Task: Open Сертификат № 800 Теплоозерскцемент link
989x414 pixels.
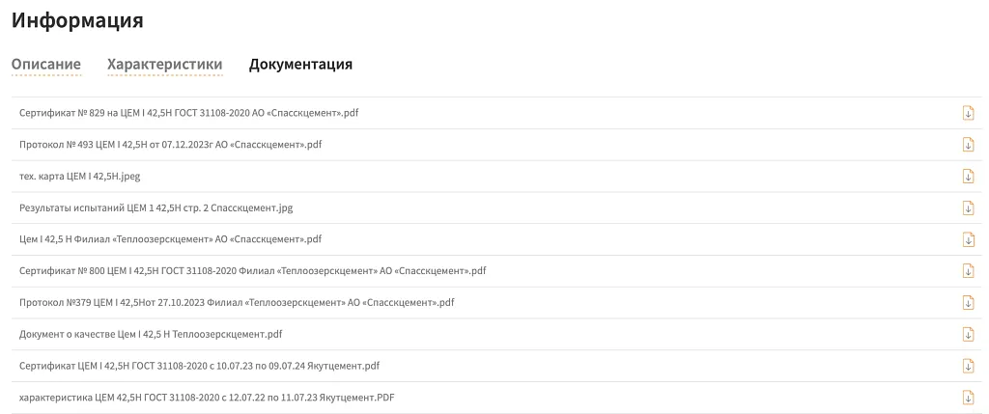Action: pyautogui.click(x=252, y=271)
